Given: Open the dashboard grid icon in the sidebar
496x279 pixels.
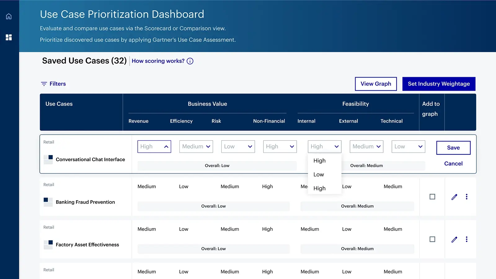Looking at the screenshot, I should [8, 37].
